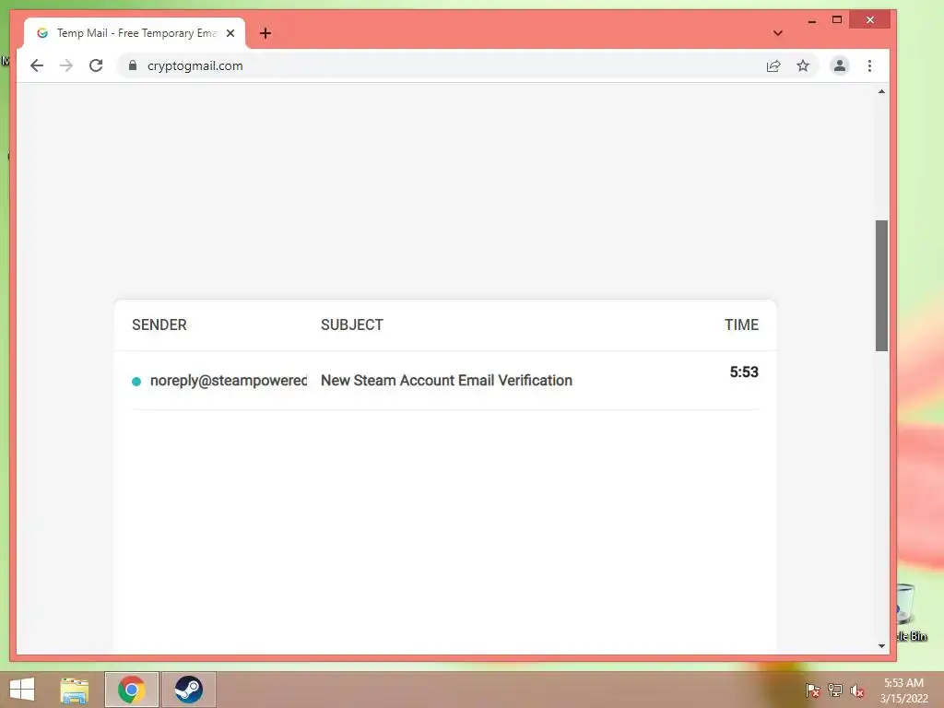The height and width of the screenshot is (708, 944).
Task: Open Action Center flag tray icon
Action: click(x=812, y=690)
